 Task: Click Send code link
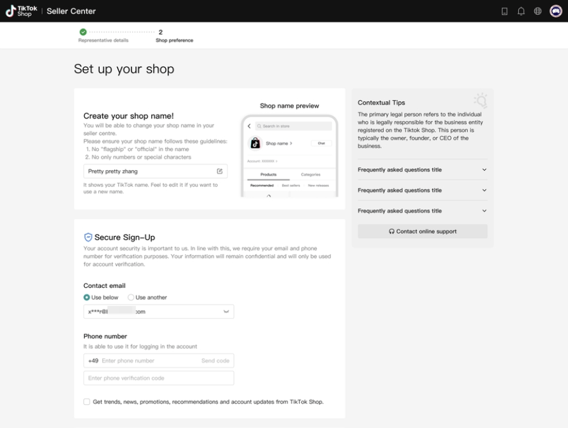click(x=215, y=361)
